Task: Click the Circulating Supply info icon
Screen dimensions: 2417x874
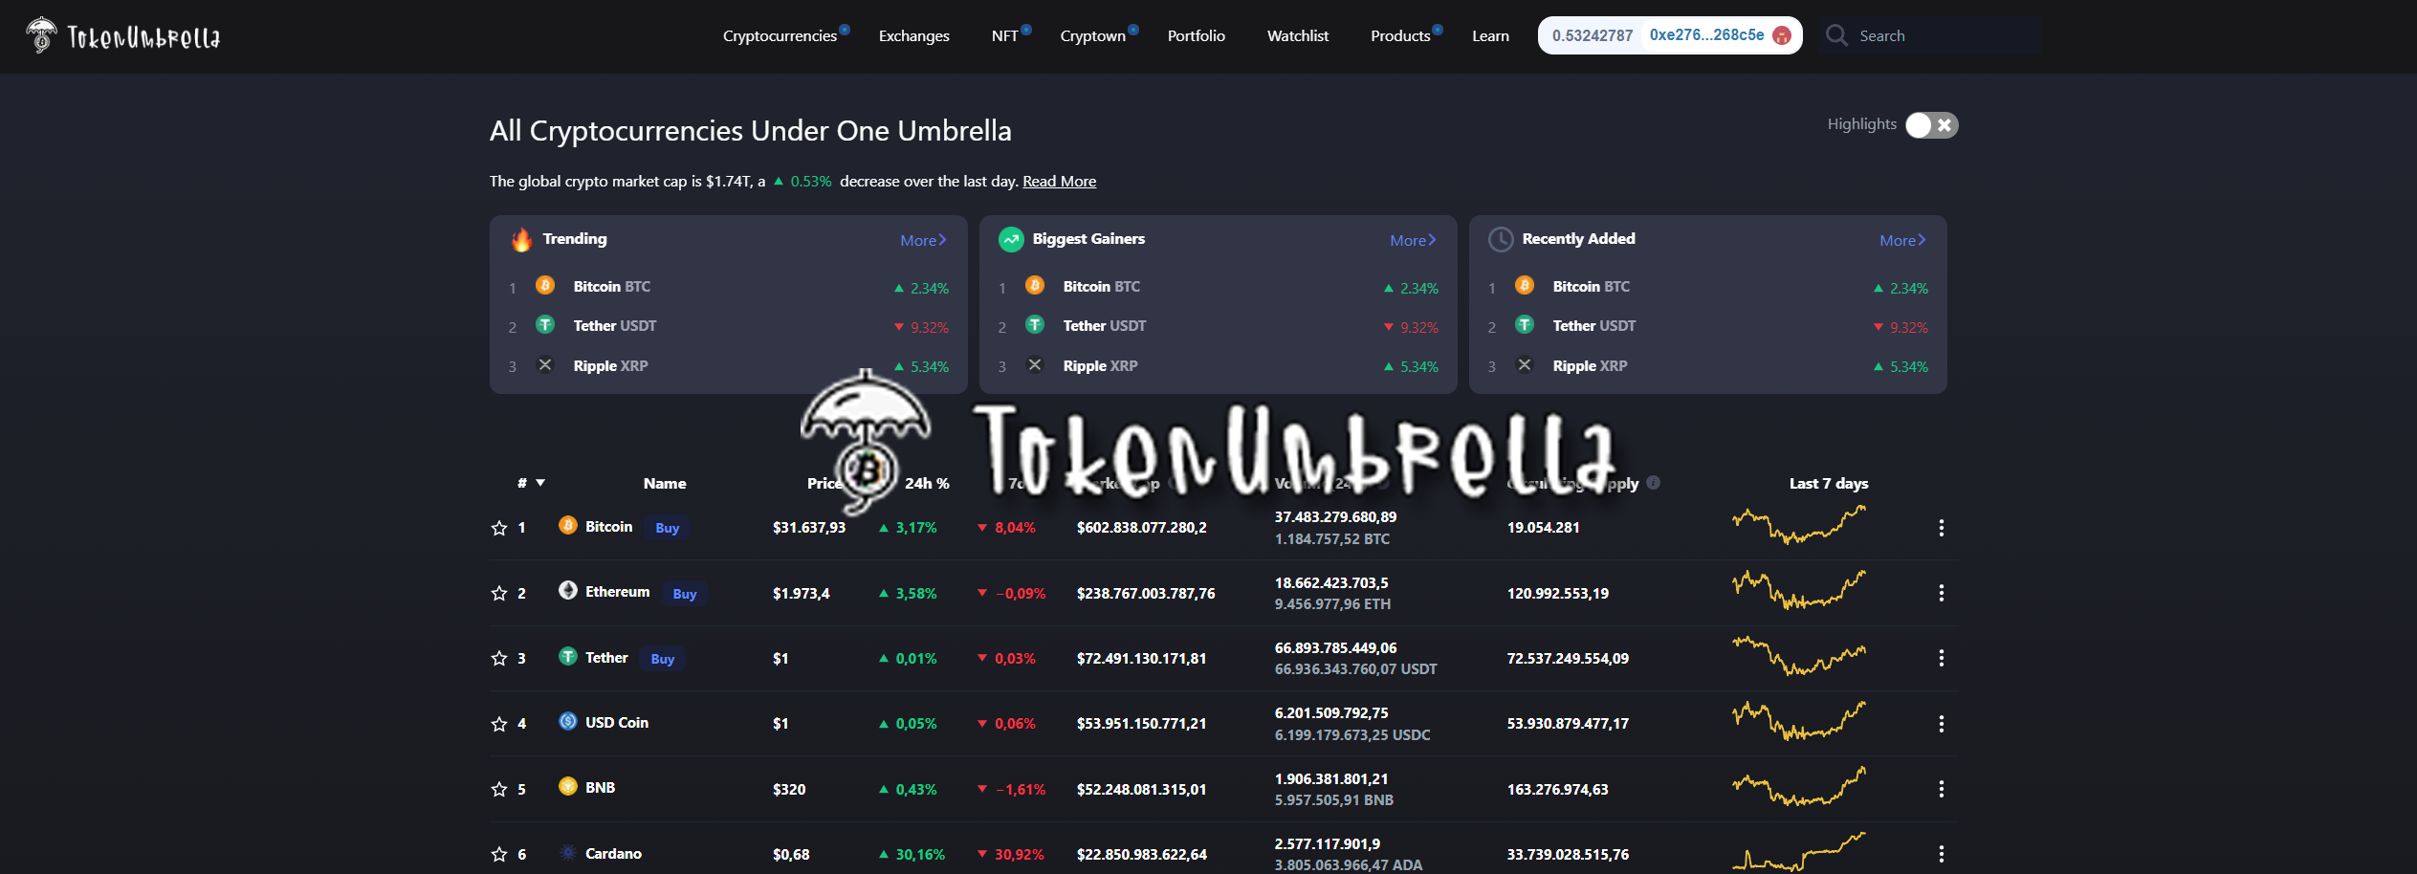Action: coord(1654,483)
